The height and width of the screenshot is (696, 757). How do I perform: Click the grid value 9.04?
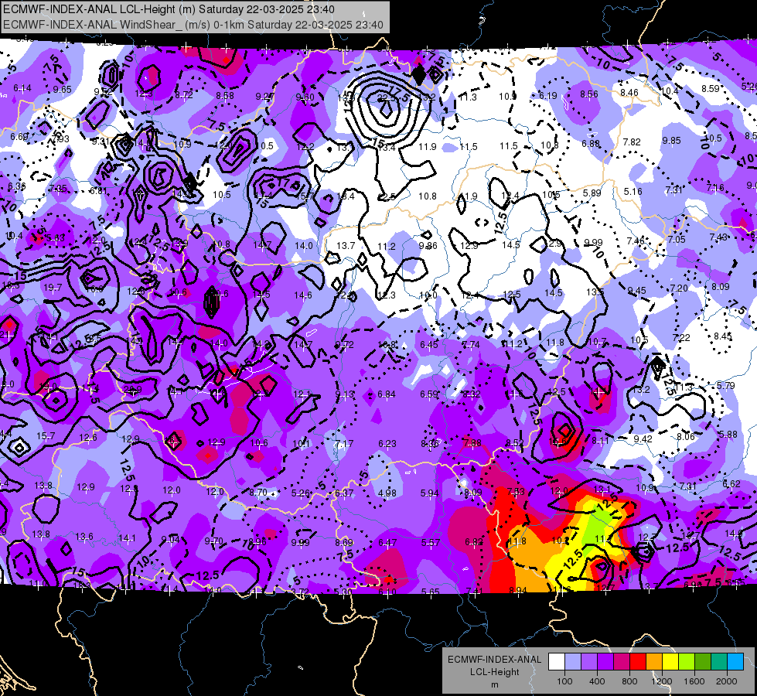[x=170, y=540]
